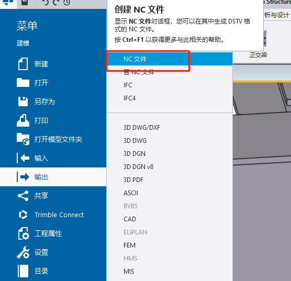The width and height of the screenshot is (291, 281).
Task: Click the Catalog book icon
Action: pyautogui.click(x=23, y=271)
